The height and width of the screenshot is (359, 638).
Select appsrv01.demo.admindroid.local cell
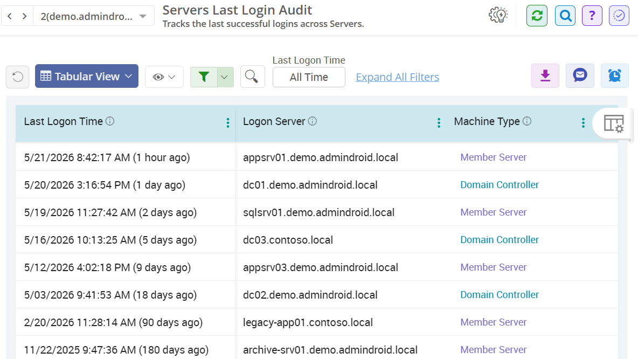[x=321, y=157]
